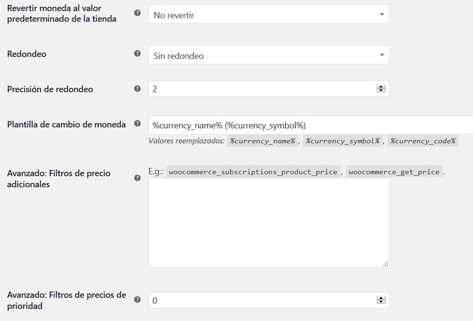Click the additional price filters textarea
Image resolution: width=473 pixels, height=321 pixels.
(x=269, y=222)
